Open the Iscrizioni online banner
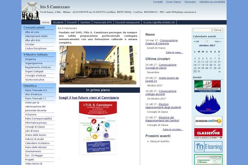The height and width of the screenshot is (165, 248). click(x=208, y=121)
